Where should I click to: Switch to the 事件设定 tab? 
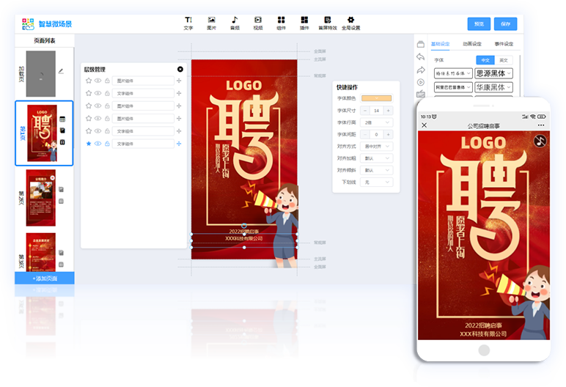(x=504, y=44)
